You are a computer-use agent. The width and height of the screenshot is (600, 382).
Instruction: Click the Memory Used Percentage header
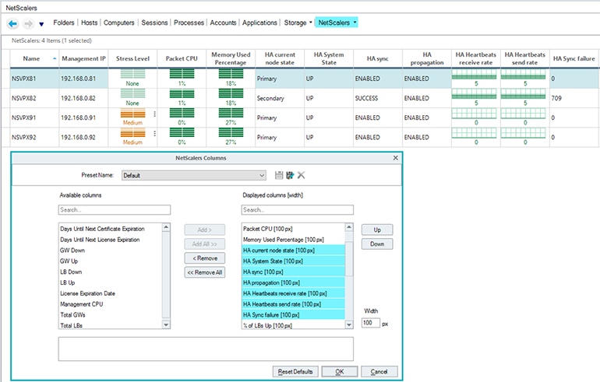[x=231, y=58]
